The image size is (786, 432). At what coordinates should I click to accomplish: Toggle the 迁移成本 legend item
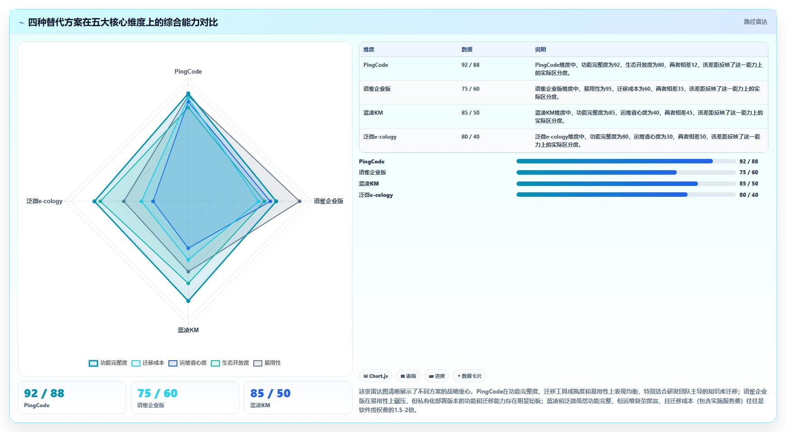[148, 363]
